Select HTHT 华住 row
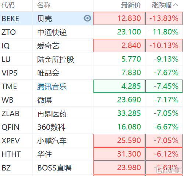The image size is (184, 176). 92,154
